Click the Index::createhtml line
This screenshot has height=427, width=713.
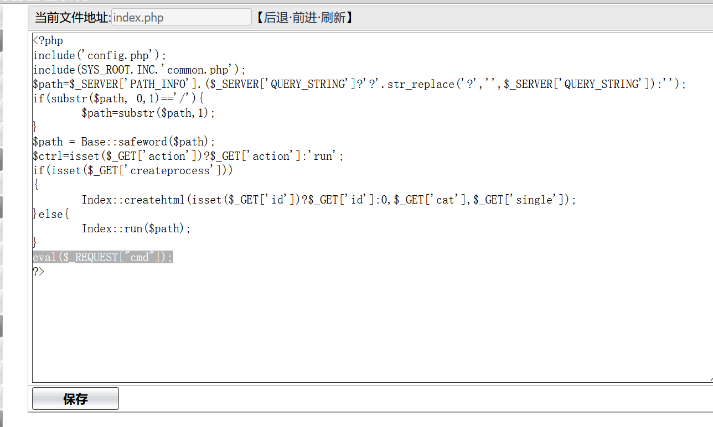click(329, 199)
